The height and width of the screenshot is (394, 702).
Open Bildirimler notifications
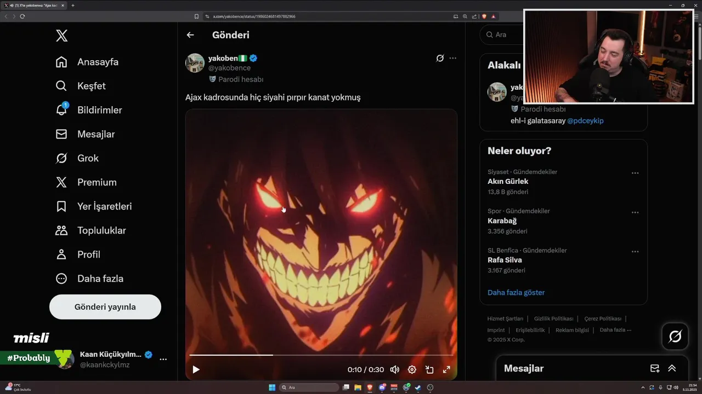[x=89, y=110]
